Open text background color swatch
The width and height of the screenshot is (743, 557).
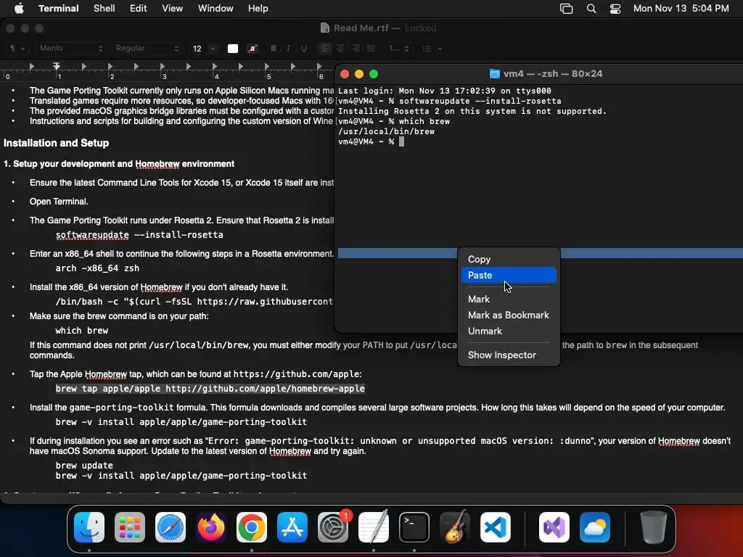pyautogui.click(x=252, y=49)
